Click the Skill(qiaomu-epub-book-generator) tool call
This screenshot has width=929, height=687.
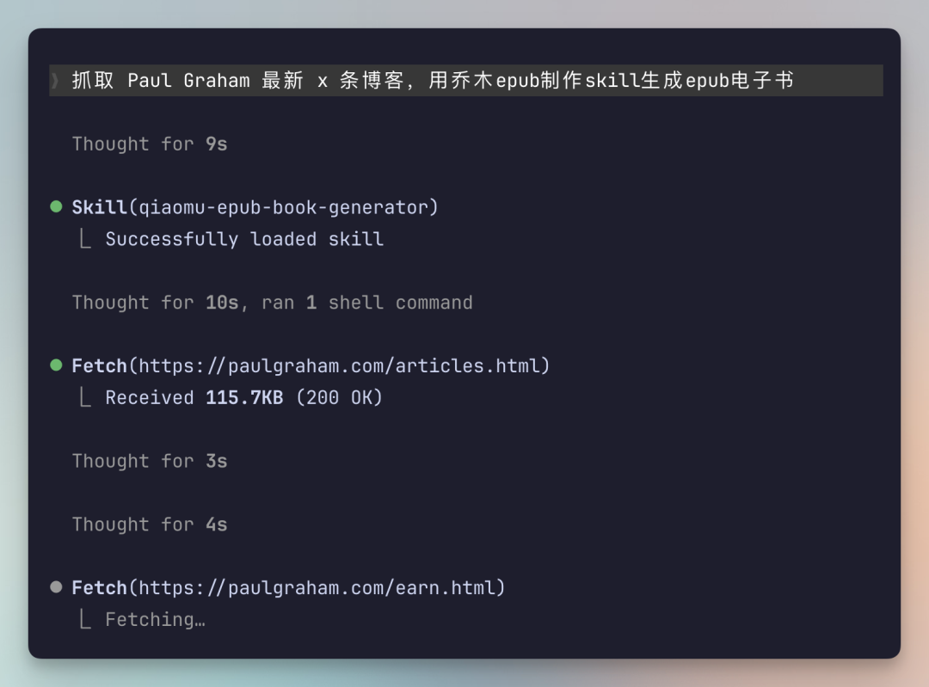click(255, 207)
